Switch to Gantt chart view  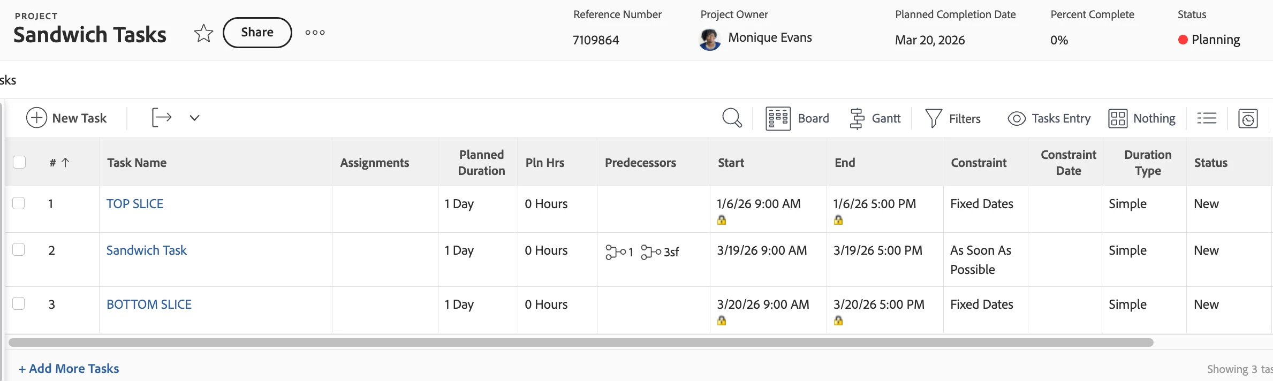tap(875, 118)
